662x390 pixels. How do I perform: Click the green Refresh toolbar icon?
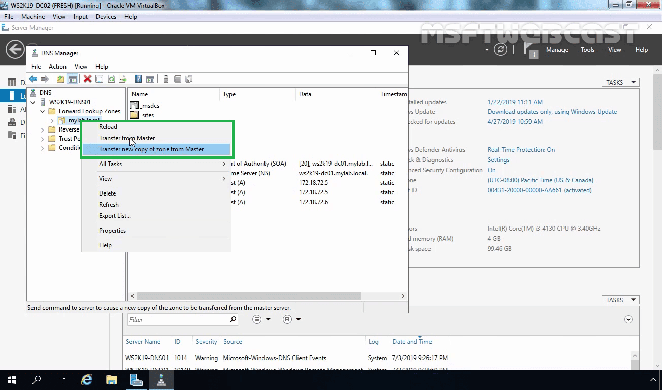pos(111,79)
